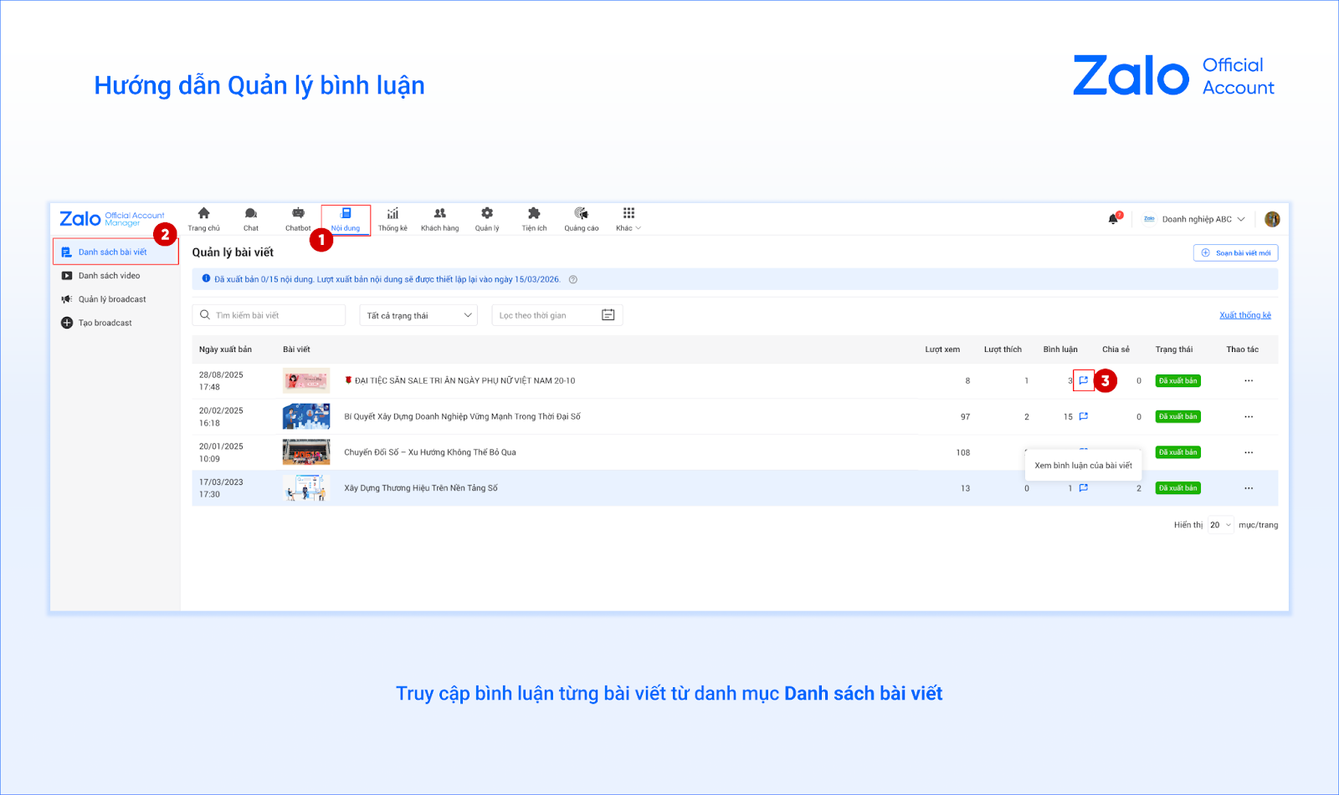
Task: Click the Chat speech bubble icon
Action: (251, 214)
